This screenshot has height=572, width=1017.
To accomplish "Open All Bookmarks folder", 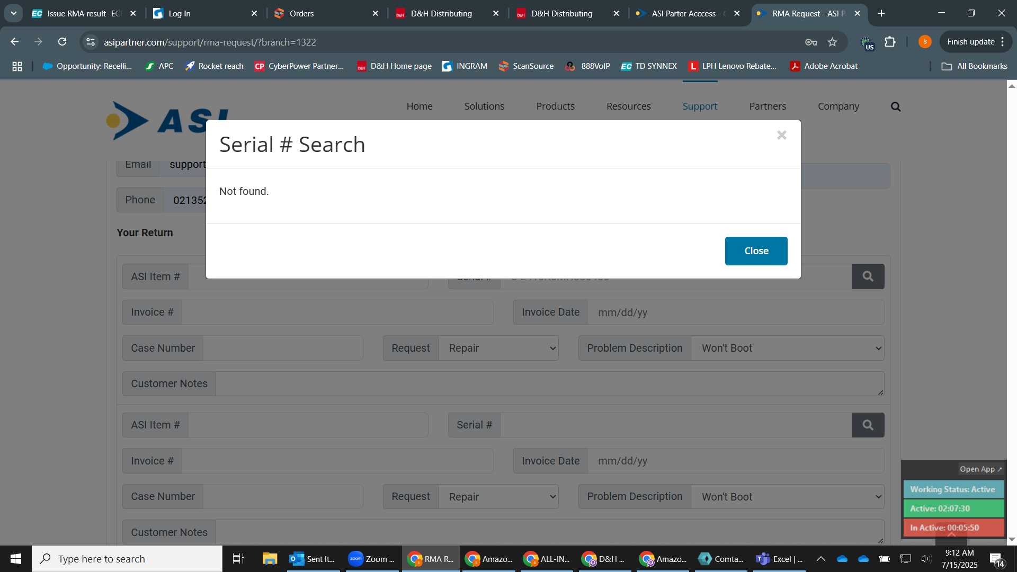I will [x=974, y=66].
